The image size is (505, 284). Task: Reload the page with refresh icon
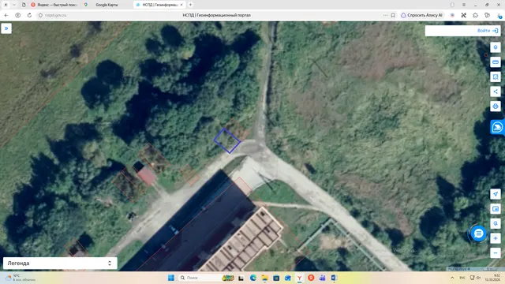tap(29, 15)
